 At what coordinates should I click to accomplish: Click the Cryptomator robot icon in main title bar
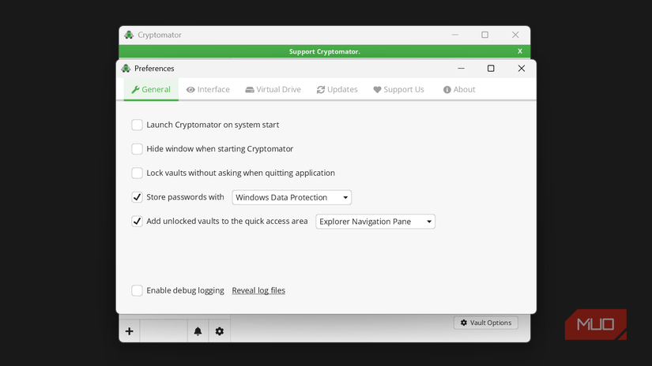pos(129,35)
